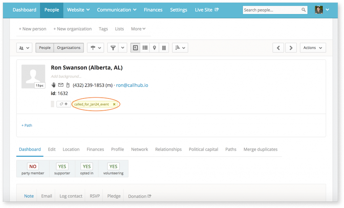Select the RSVP tab

pyautogui.click(x=95, y=196)
